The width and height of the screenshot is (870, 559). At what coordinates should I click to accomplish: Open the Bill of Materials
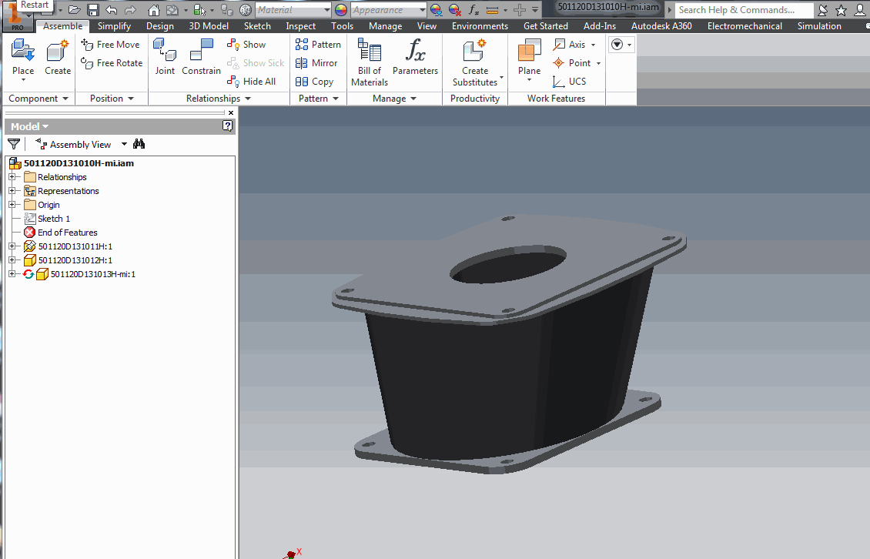point(369,60)
